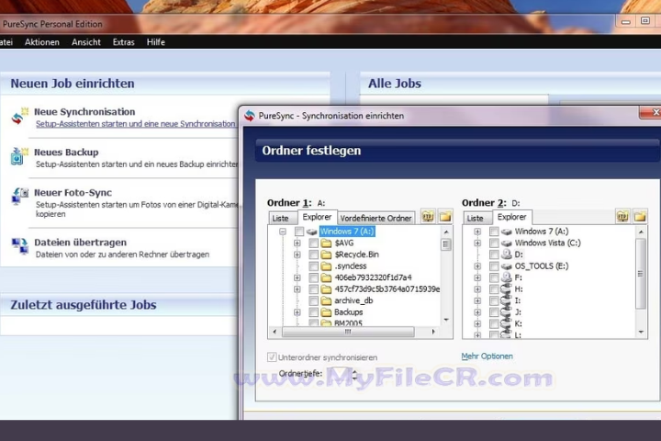
Task: Open the Extras menu
Action: pyautogui.click(x=124, y=41)
